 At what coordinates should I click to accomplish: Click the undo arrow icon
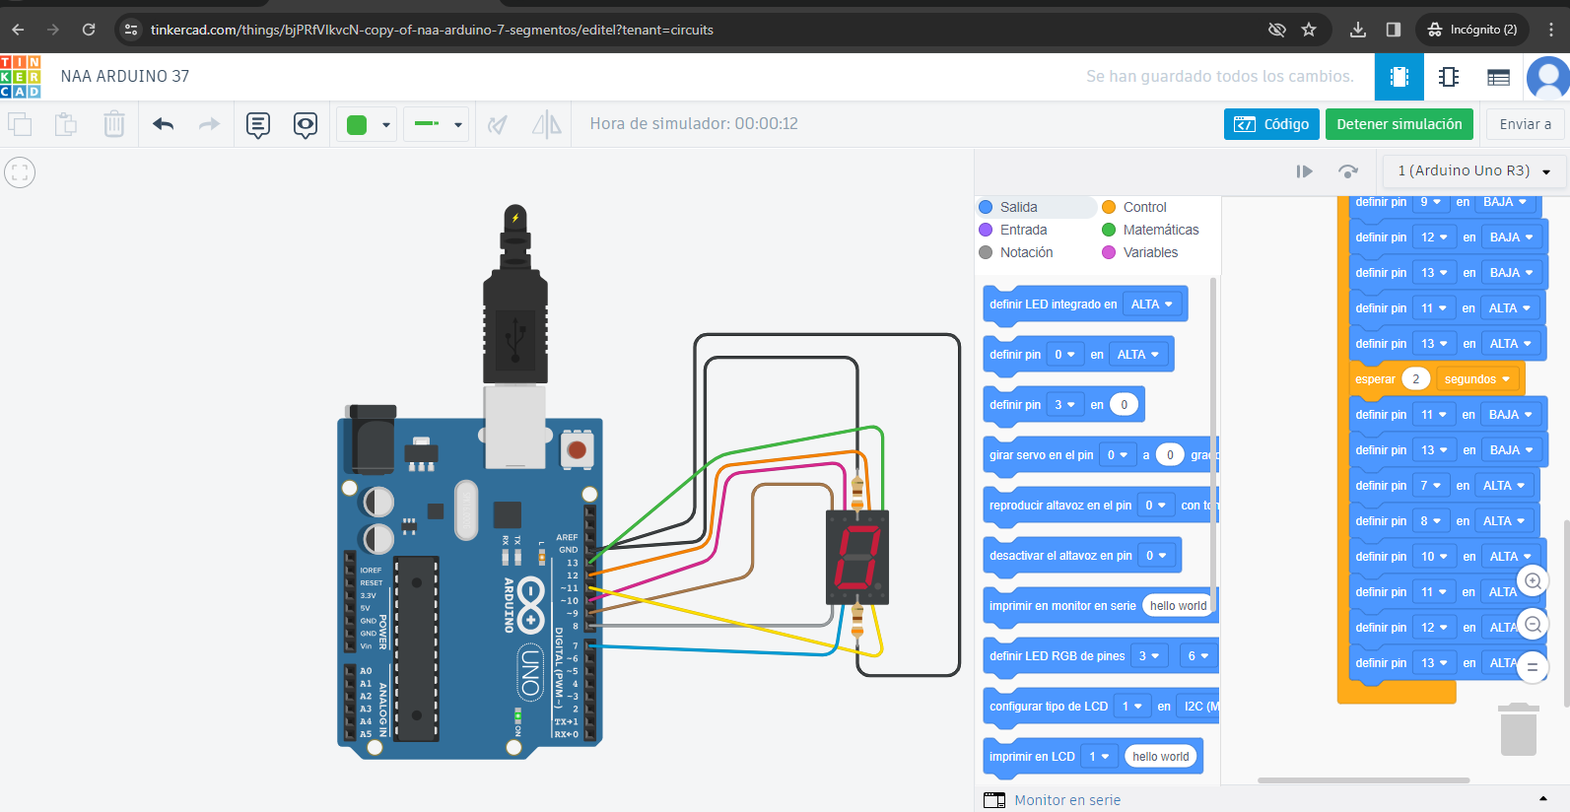coord(164,124)
